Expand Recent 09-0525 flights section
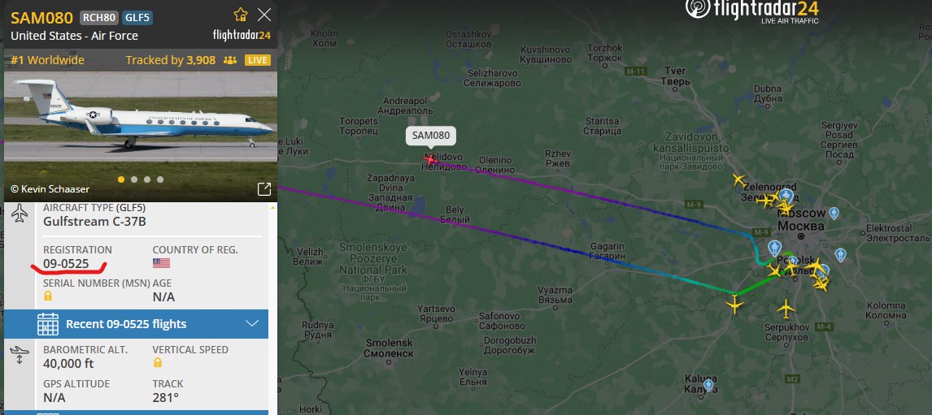The height and width of the screenshot is (415, 932). (x=136, y=324)
